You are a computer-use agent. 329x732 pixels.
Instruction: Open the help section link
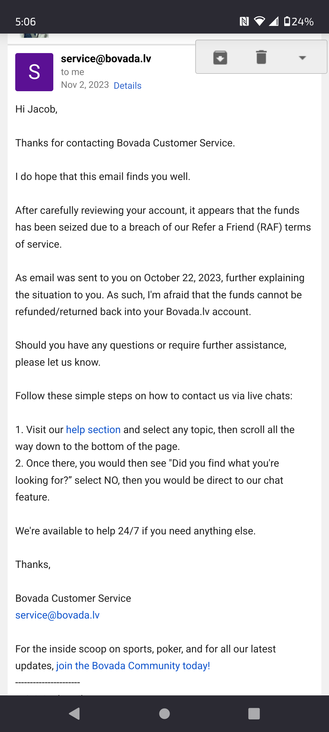(x=93, y=429)
